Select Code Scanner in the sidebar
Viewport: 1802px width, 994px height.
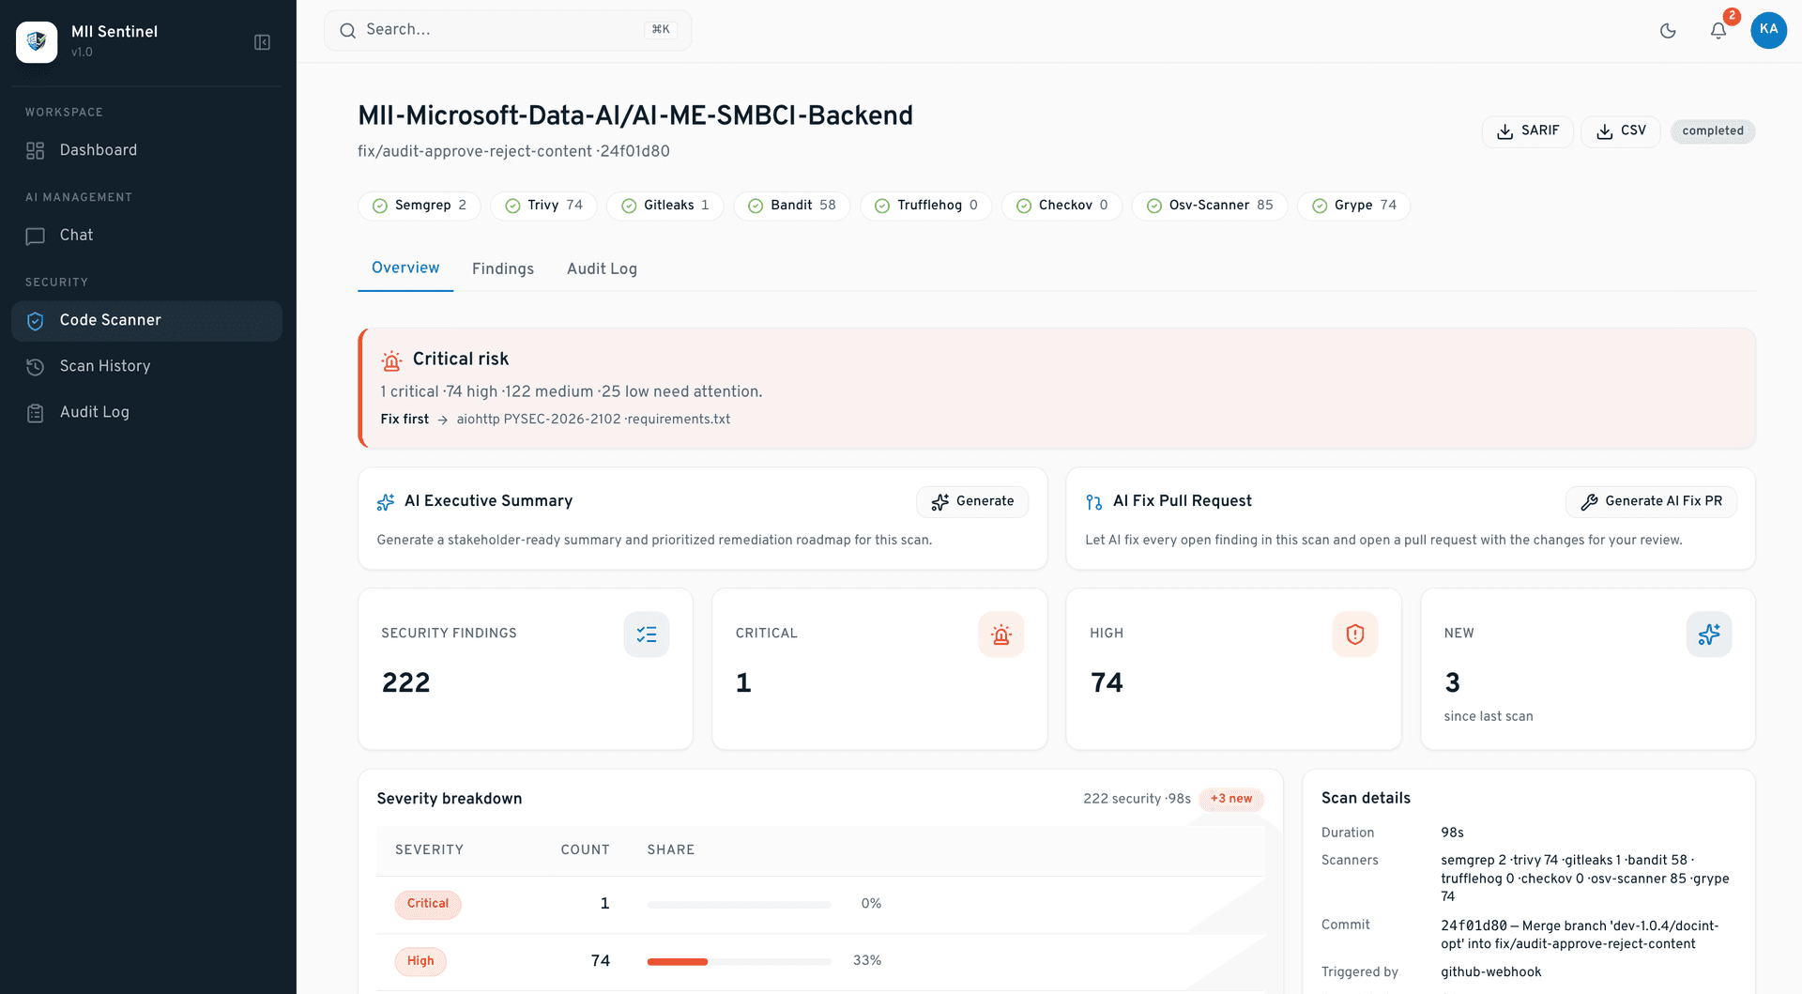(147, 321)
